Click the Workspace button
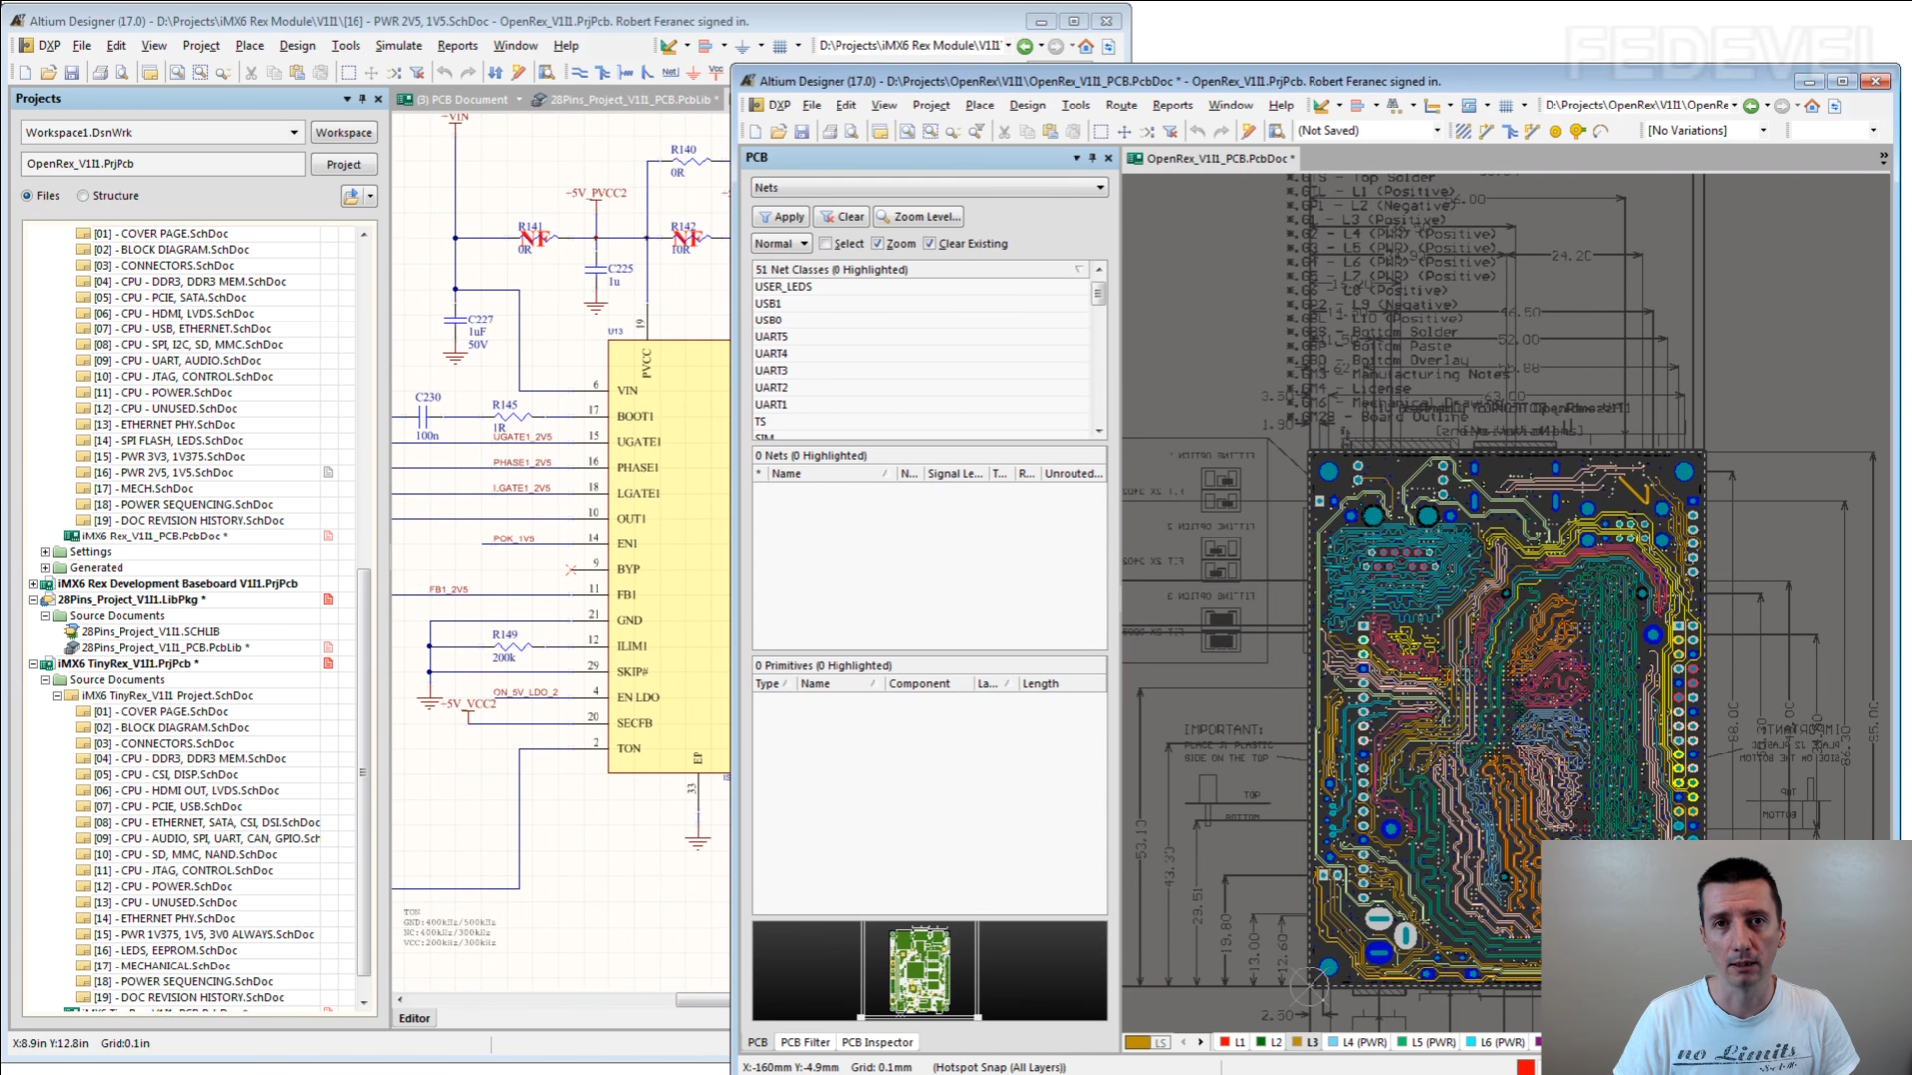The width and height of the screenshot is (1912, 1075). tap(344, 132)
